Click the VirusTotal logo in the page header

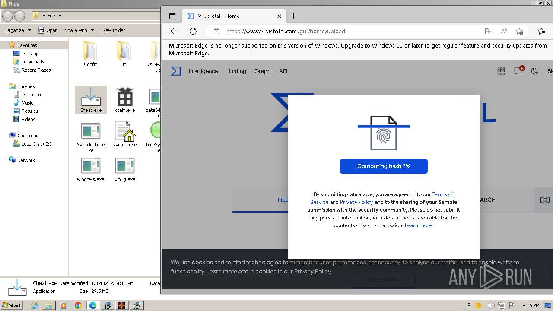click(x=175, y=71)
